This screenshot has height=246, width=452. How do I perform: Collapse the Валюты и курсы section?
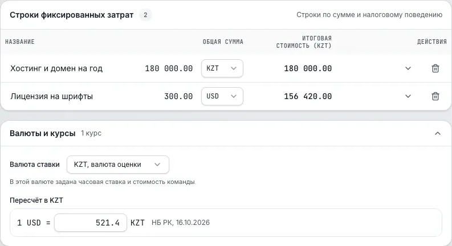tap(438, 133)
